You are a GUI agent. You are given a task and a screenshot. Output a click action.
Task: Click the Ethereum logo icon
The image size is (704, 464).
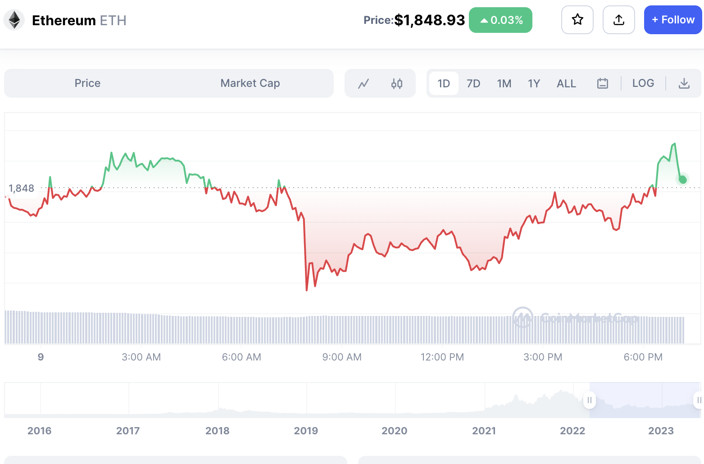pyautogui.click(x=14, y=20)
